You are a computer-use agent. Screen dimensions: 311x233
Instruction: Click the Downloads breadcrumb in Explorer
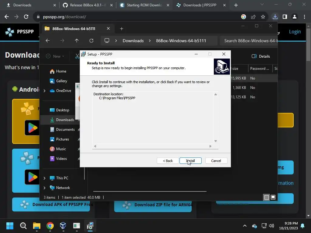[133, 41]
